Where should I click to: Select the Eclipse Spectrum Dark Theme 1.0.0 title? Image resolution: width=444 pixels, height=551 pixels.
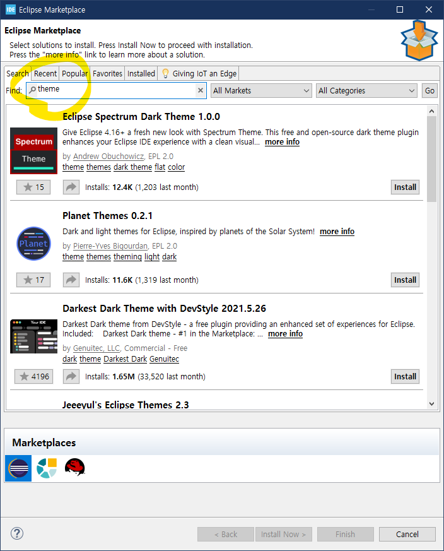pos(141,116)
